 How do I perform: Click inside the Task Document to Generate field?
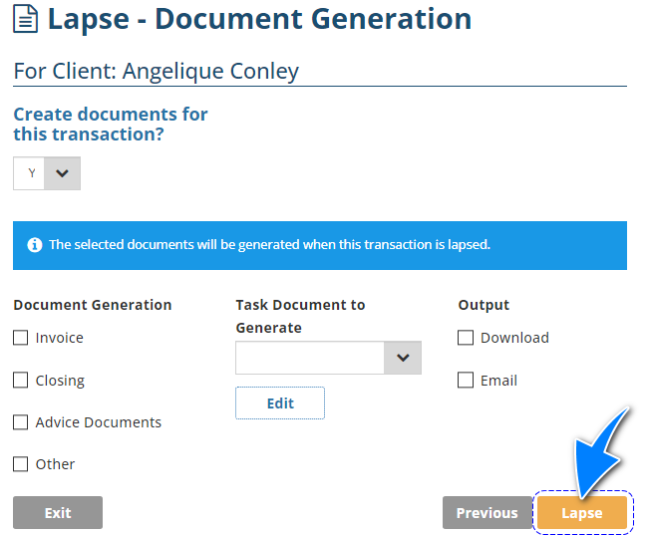coord(310,358)
